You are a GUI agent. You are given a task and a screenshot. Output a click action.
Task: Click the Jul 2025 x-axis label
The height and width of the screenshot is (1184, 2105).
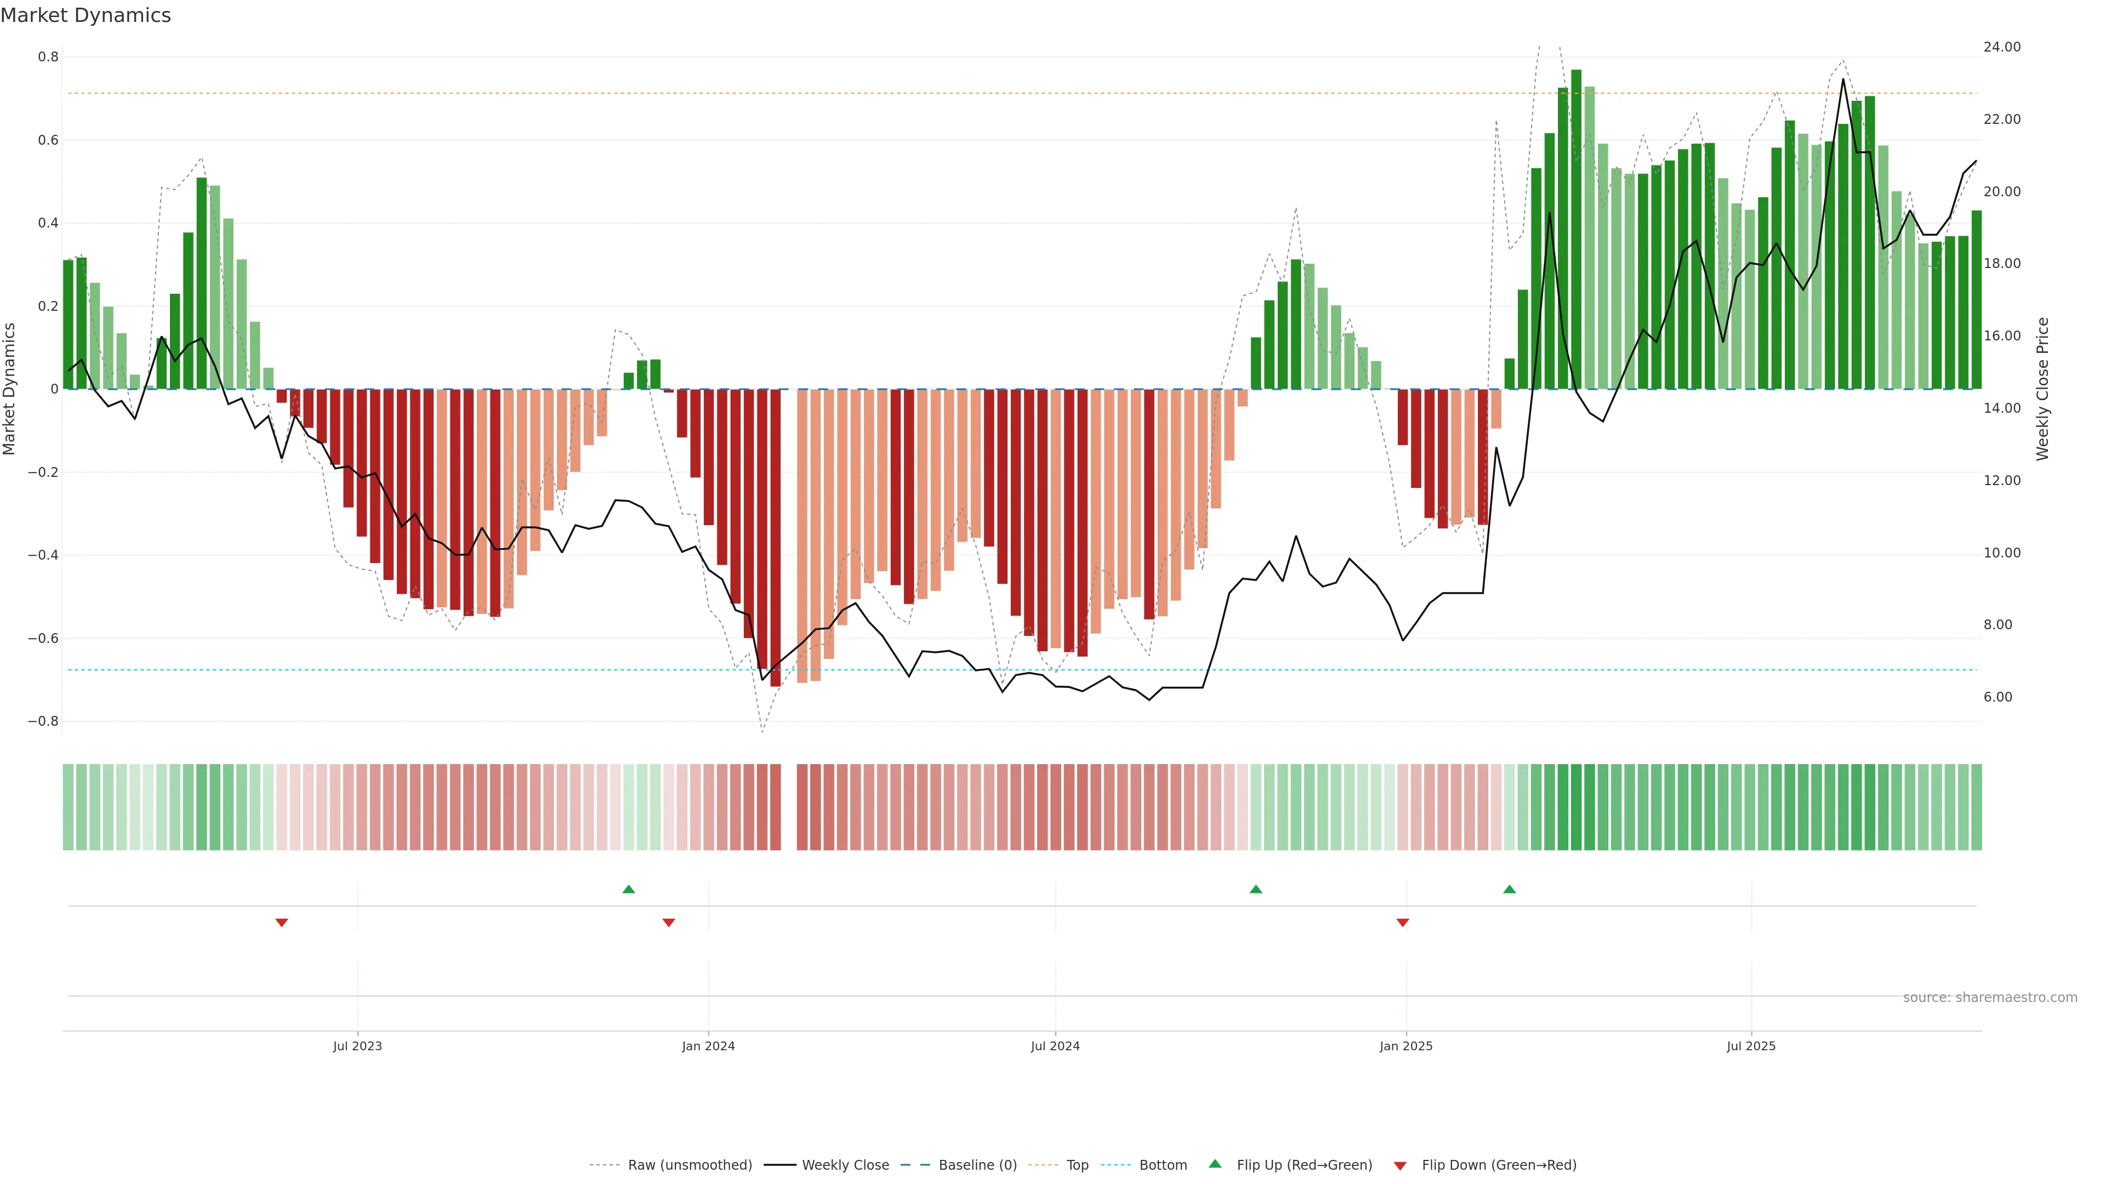1751,1046
